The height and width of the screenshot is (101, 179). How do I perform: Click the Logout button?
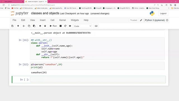tap(163, 13)
